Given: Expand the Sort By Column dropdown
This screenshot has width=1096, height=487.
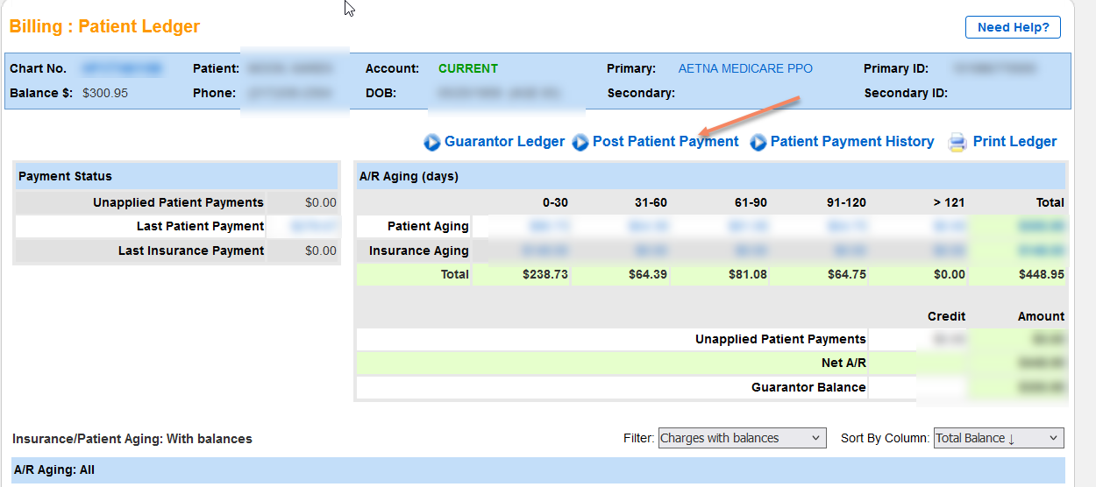Looking at the screenshot, I should coord(999,438).
